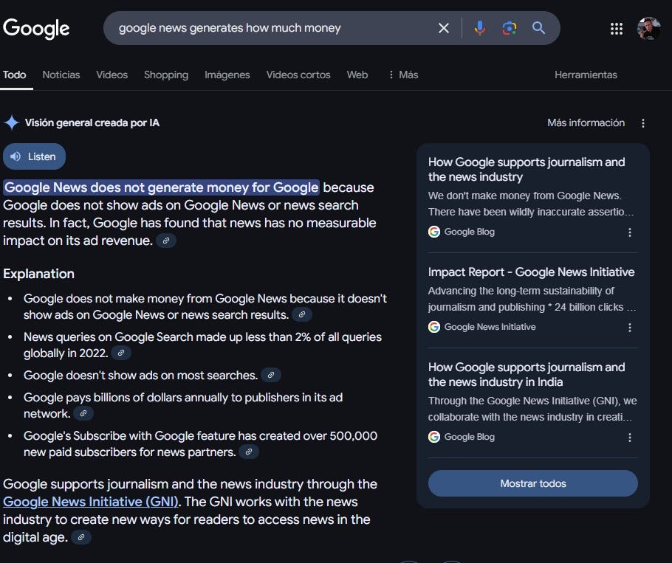This screenshot has height=563, width=672.
Task: Open Google Lens image search
Action: click(x=509, y=28)
